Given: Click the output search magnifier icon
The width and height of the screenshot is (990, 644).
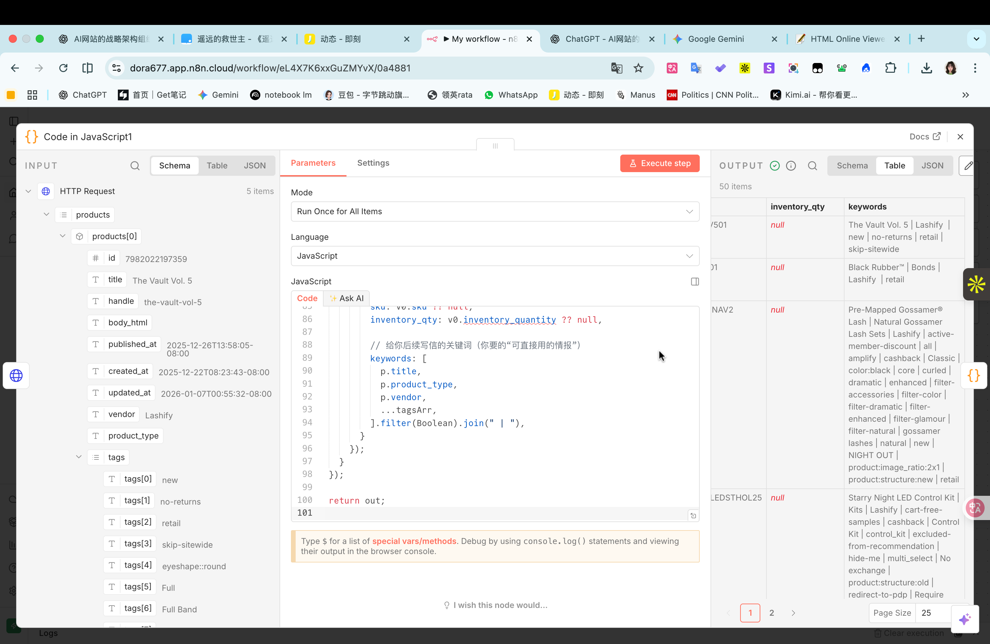Looking at the screenshot, I should [812, 166].
